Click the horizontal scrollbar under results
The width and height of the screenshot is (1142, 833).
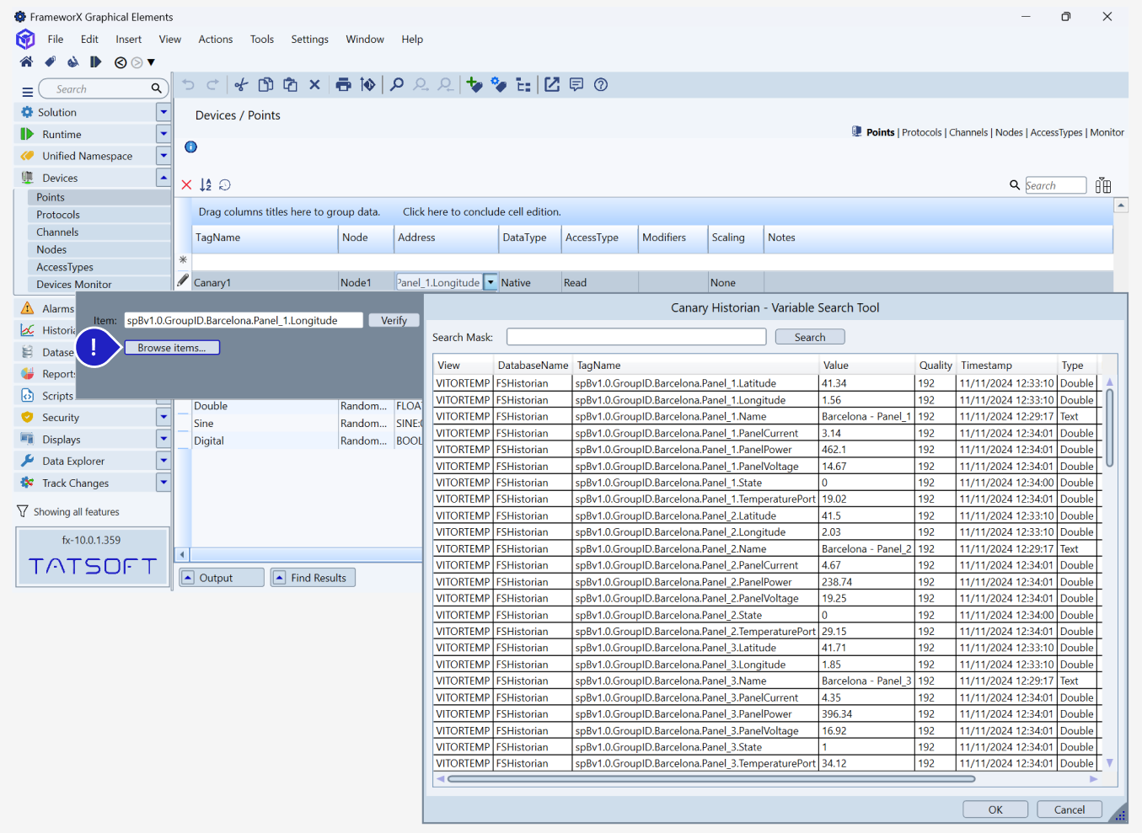tap(711, 779)
